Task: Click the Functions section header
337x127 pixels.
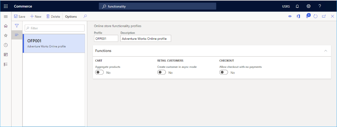Action: pos(212,51)
